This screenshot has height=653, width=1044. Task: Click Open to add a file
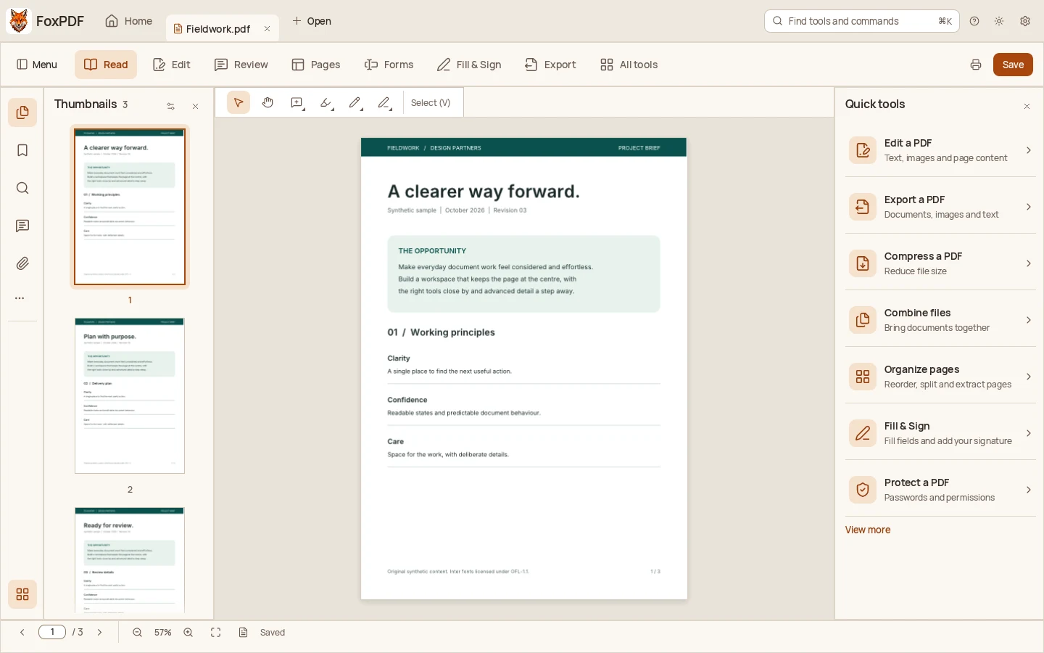click(312, 21)
